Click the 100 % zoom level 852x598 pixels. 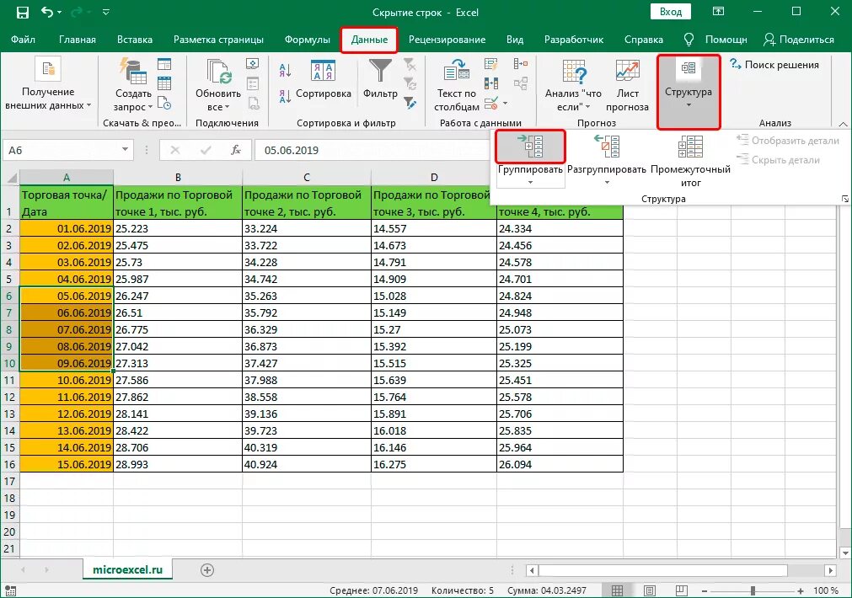pyautogui.click(x=826, y=590)
